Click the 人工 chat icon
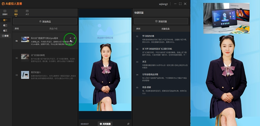The image size is (260, 126). pyautogui.click(x=27, y=11)
